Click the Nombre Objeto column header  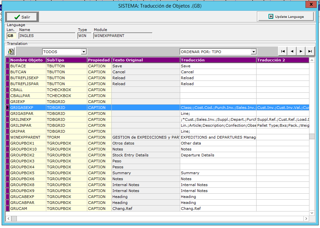coord(27,60)
